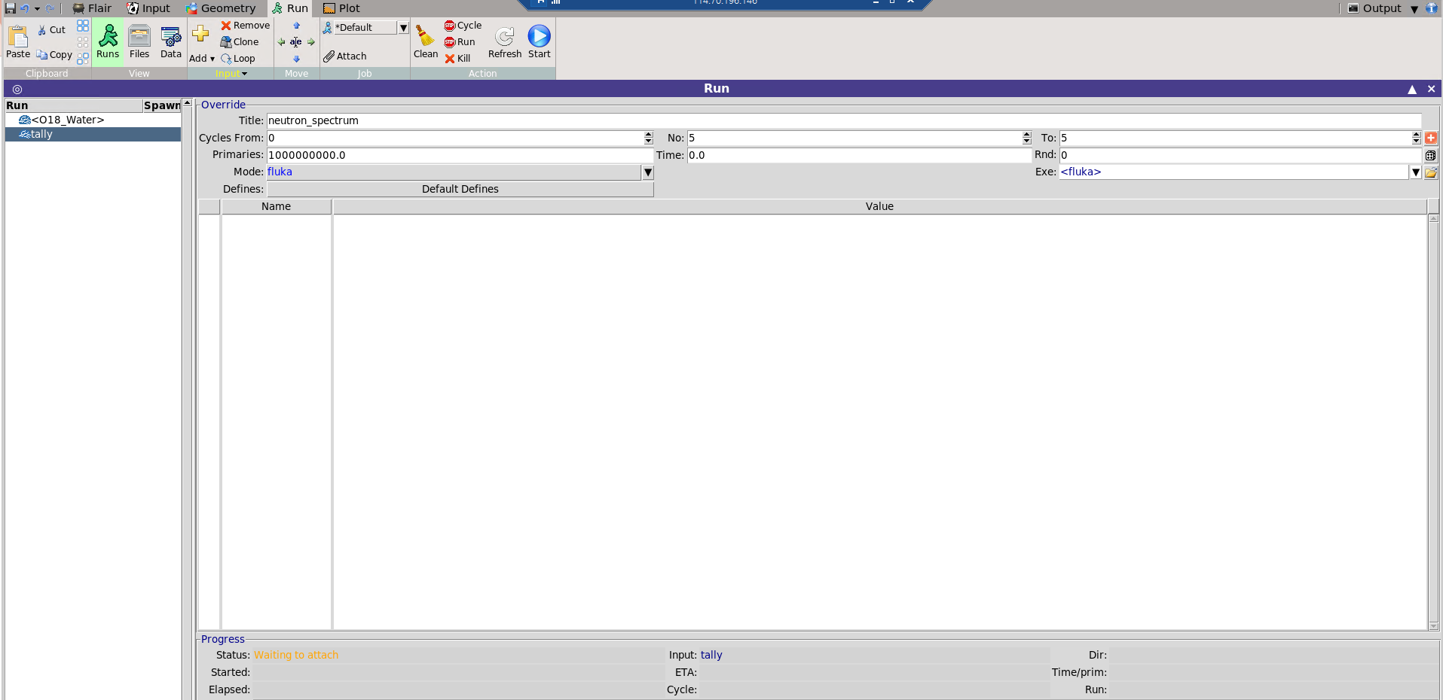Clone the selected run
The width and height of the screenshot is (1443, 700).
point(240,42)
